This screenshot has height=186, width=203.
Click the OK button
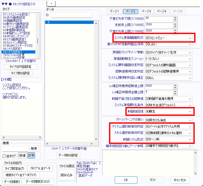[126, 180]
